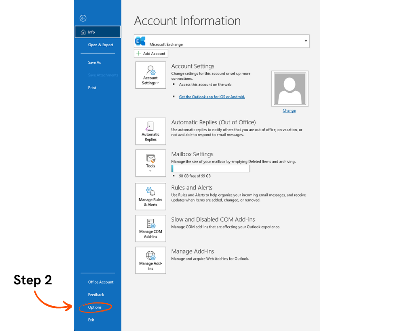Click the Change profile photo link

coord(289,110)
